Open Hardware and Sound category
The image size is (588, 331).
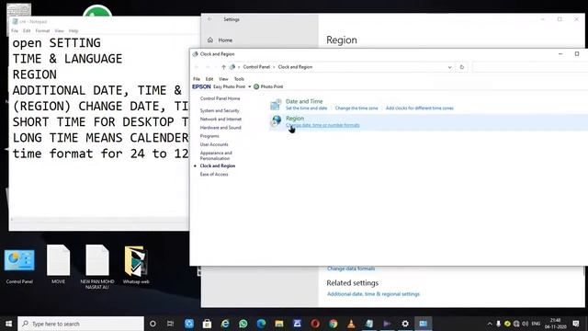pos(220,128)
